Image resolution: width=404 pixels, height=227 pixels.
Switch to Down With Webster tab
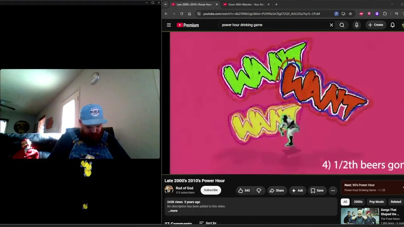[247, 4]
